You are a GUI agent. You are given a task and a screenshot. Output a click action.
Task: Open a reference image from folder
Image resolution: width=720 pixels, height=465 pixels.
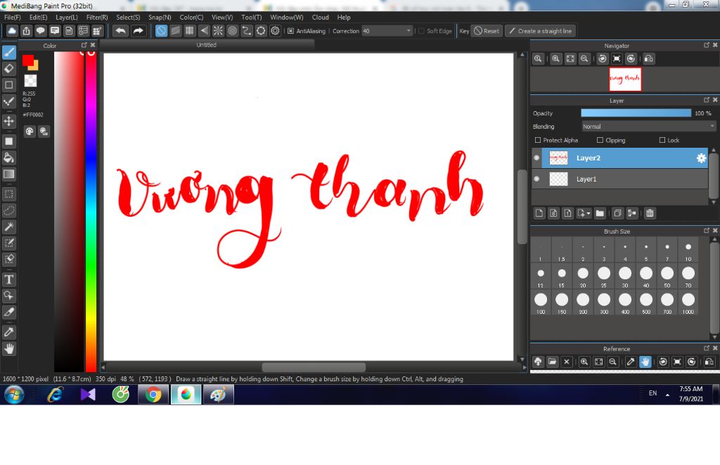pyautogui.click(x=552, y=362)
